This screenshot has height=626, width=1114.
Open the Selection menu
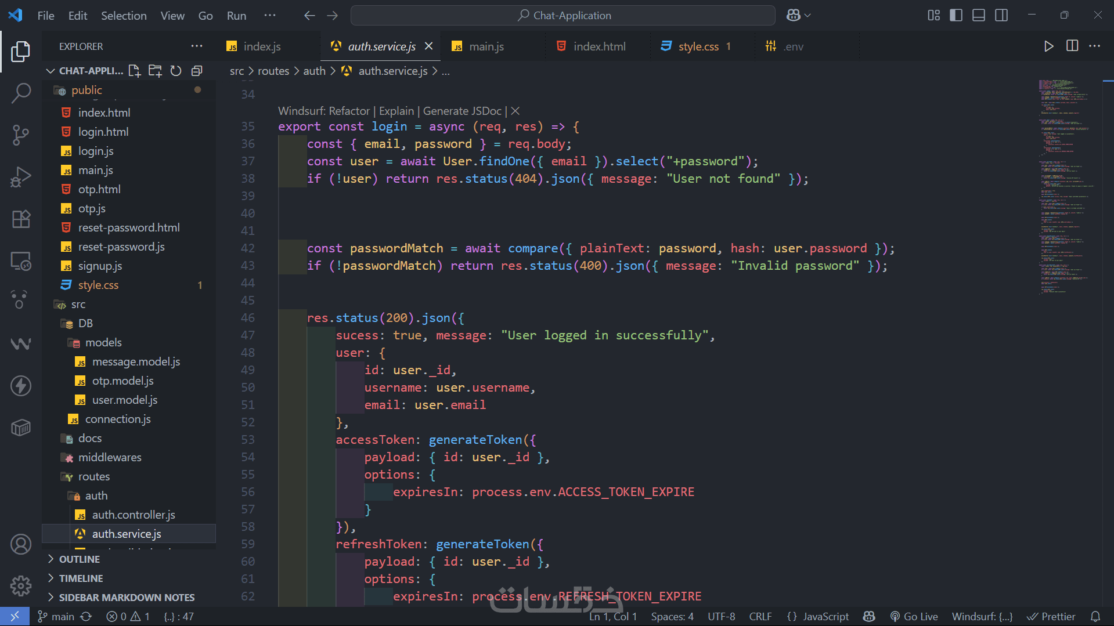pyautogui.click(x=124, y=16)
